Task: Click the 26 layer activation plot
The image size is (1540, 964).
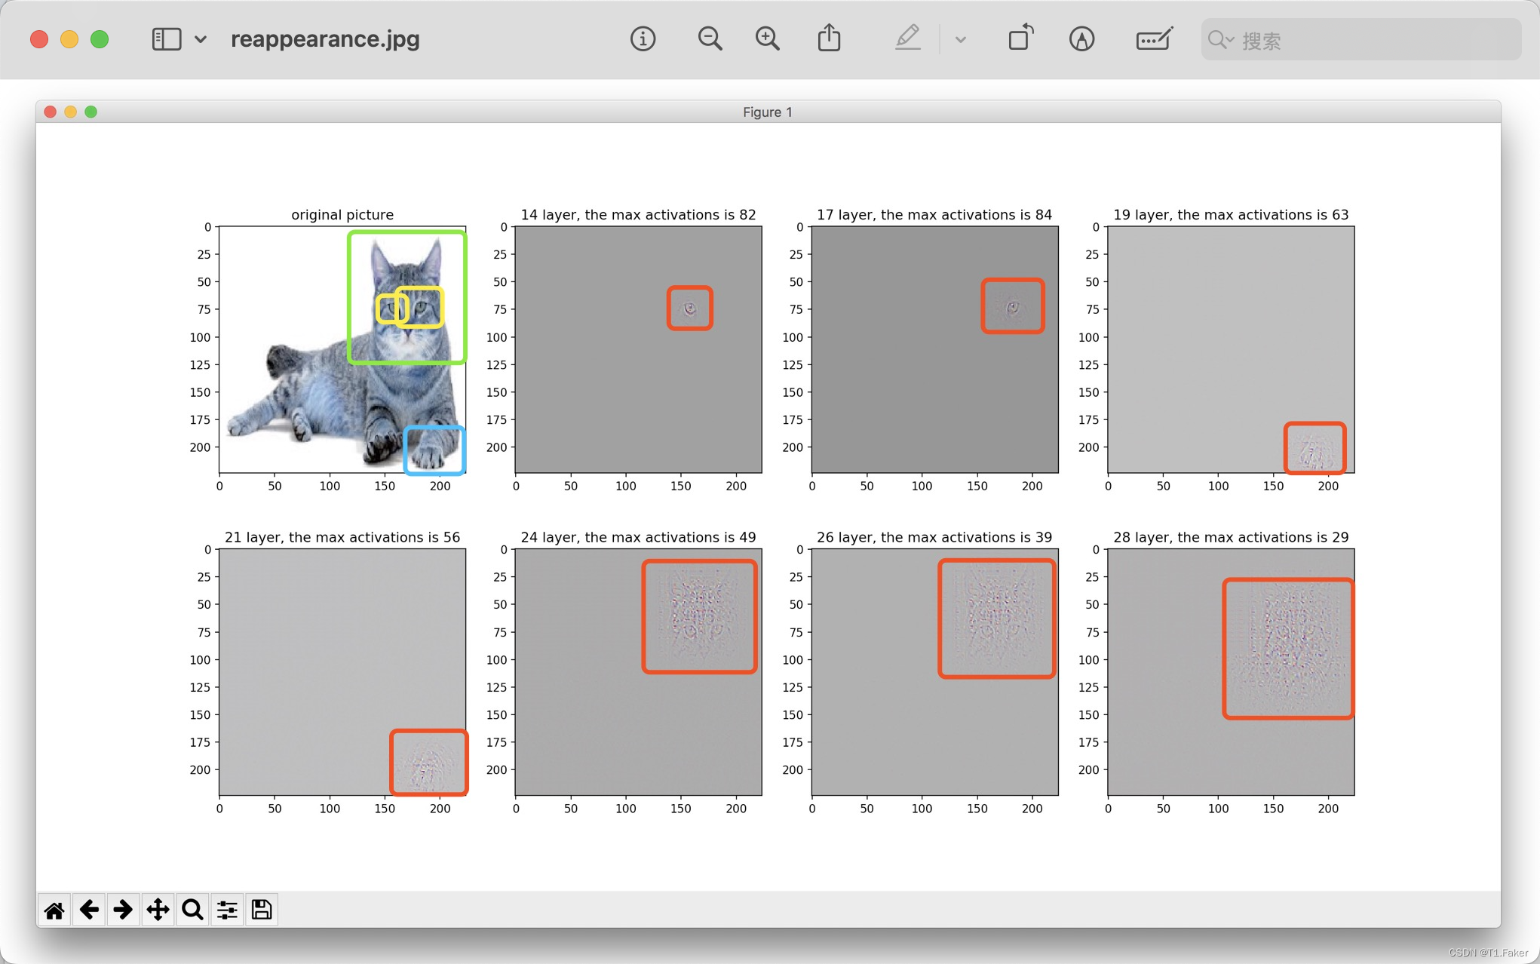Action: (x=934, y=672)
